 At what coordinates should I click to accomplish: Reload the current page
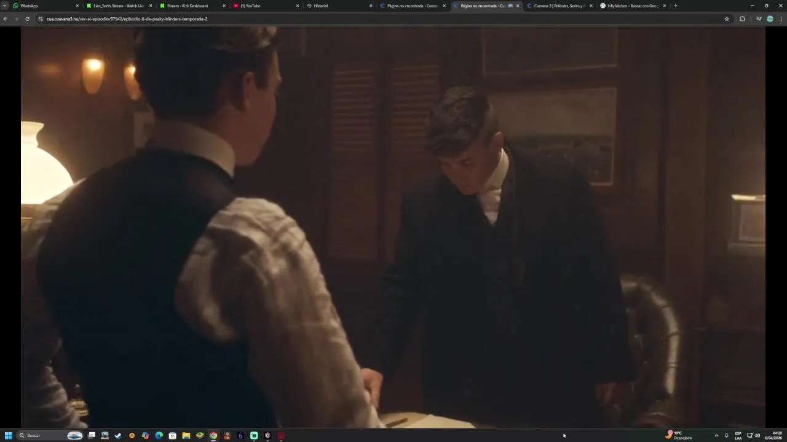pyautogui.click(x=27, y=19)
